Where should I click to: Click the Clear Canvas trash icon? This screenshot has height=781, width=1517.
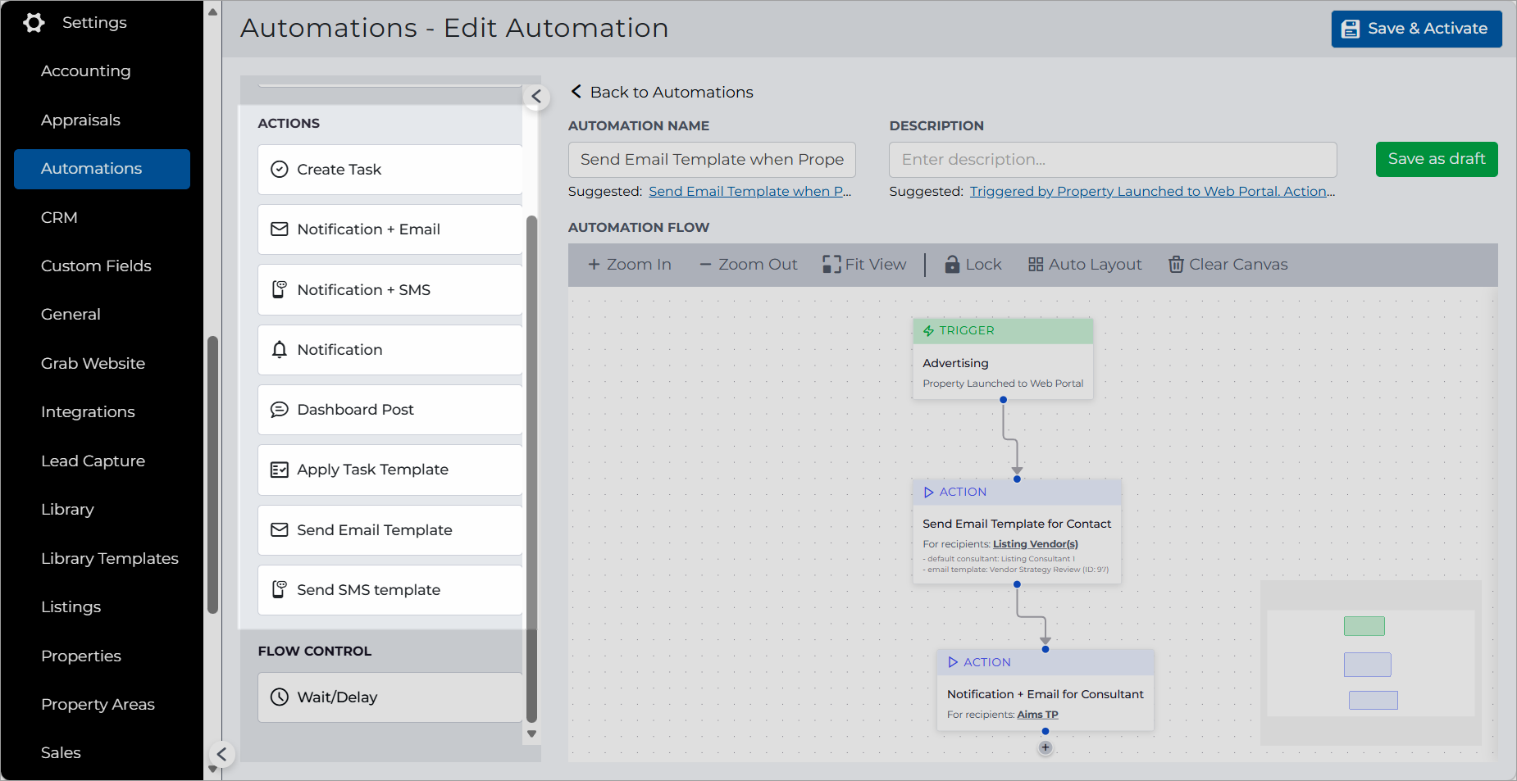coord(1176,265)
